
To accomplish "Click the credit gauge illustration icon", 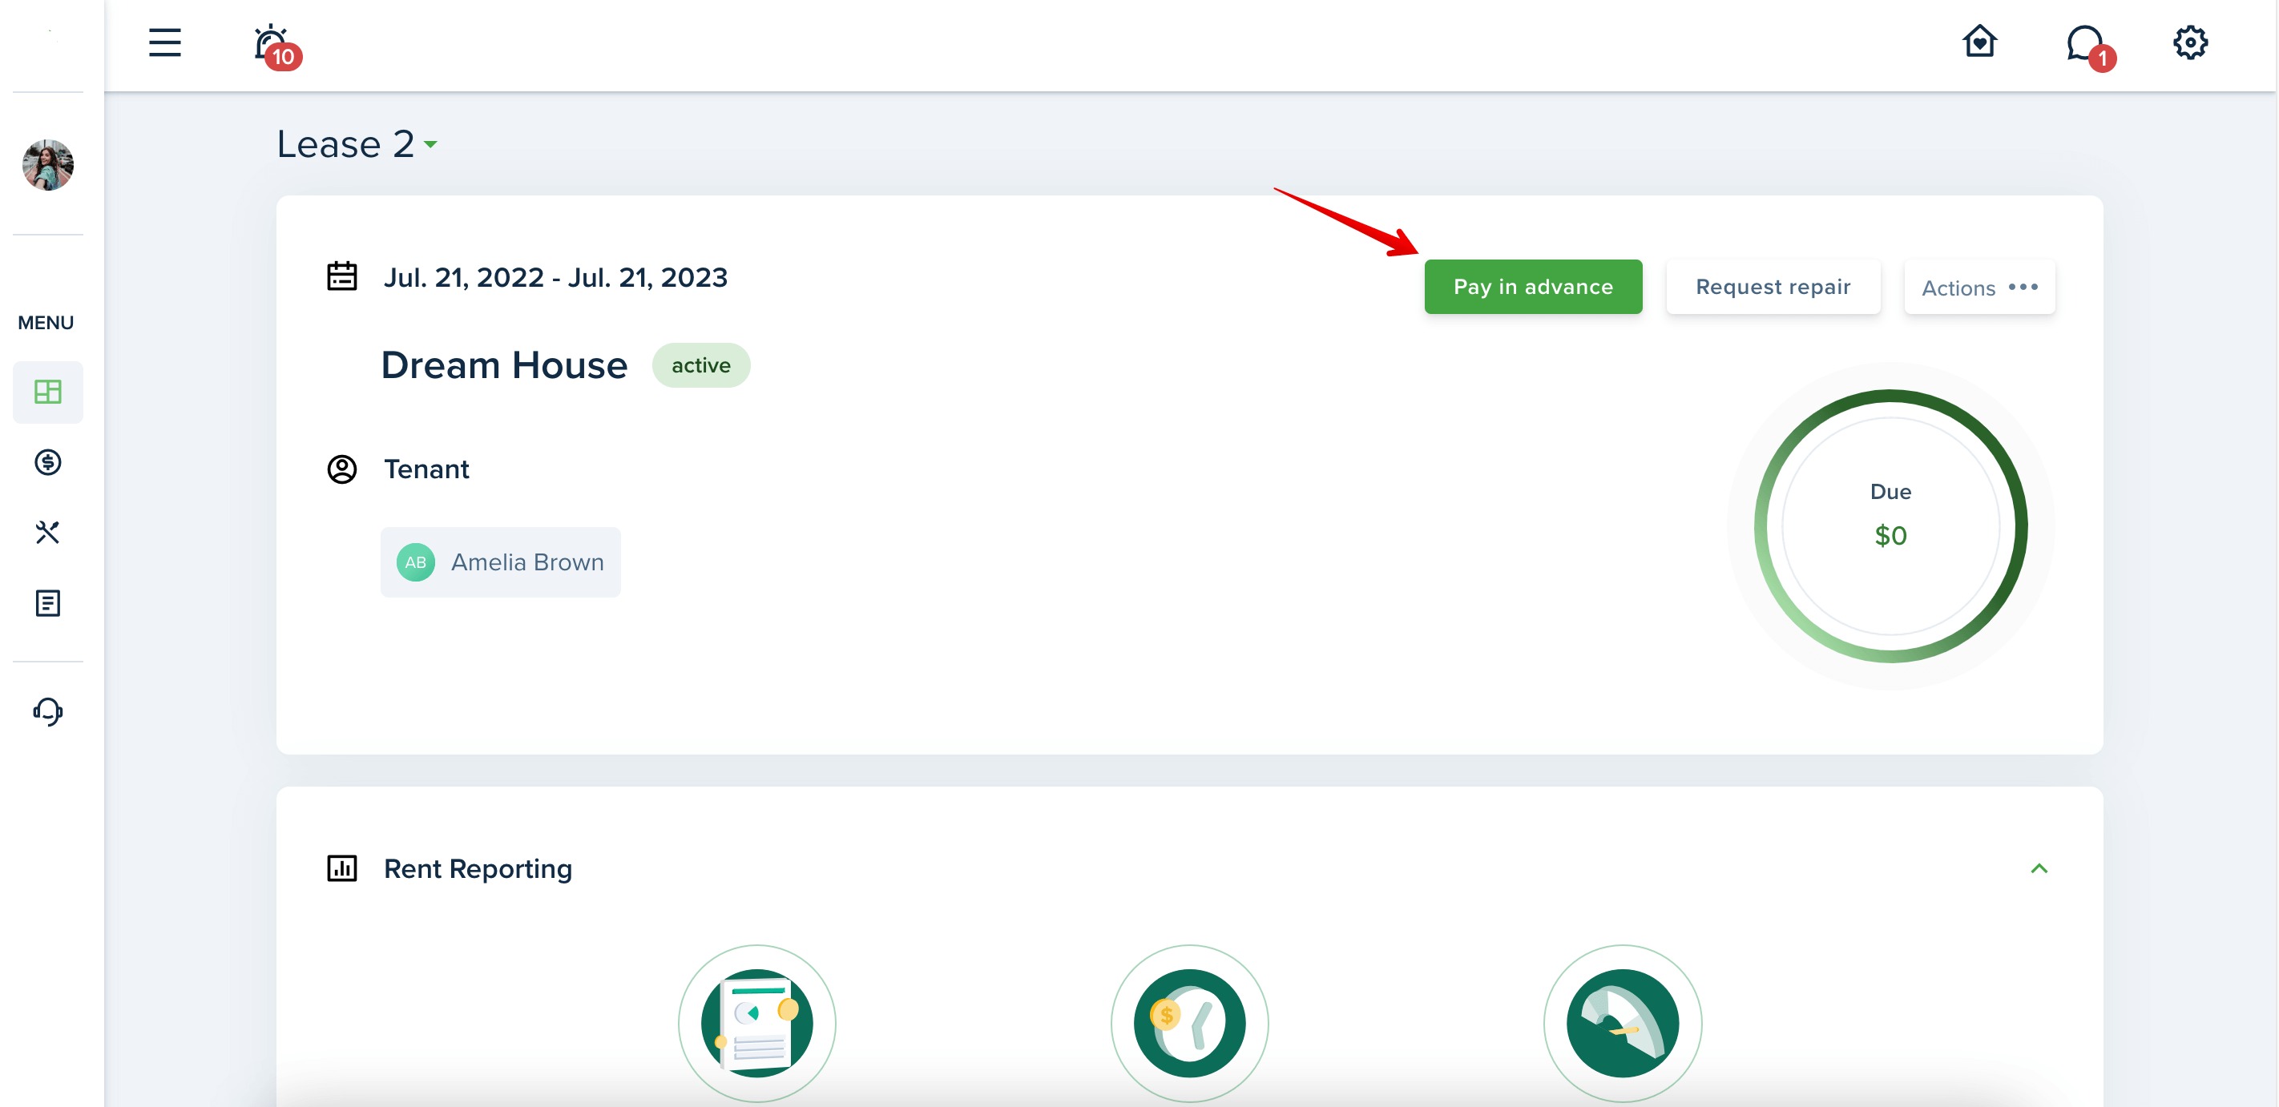I will [x=1623, y=1023].
